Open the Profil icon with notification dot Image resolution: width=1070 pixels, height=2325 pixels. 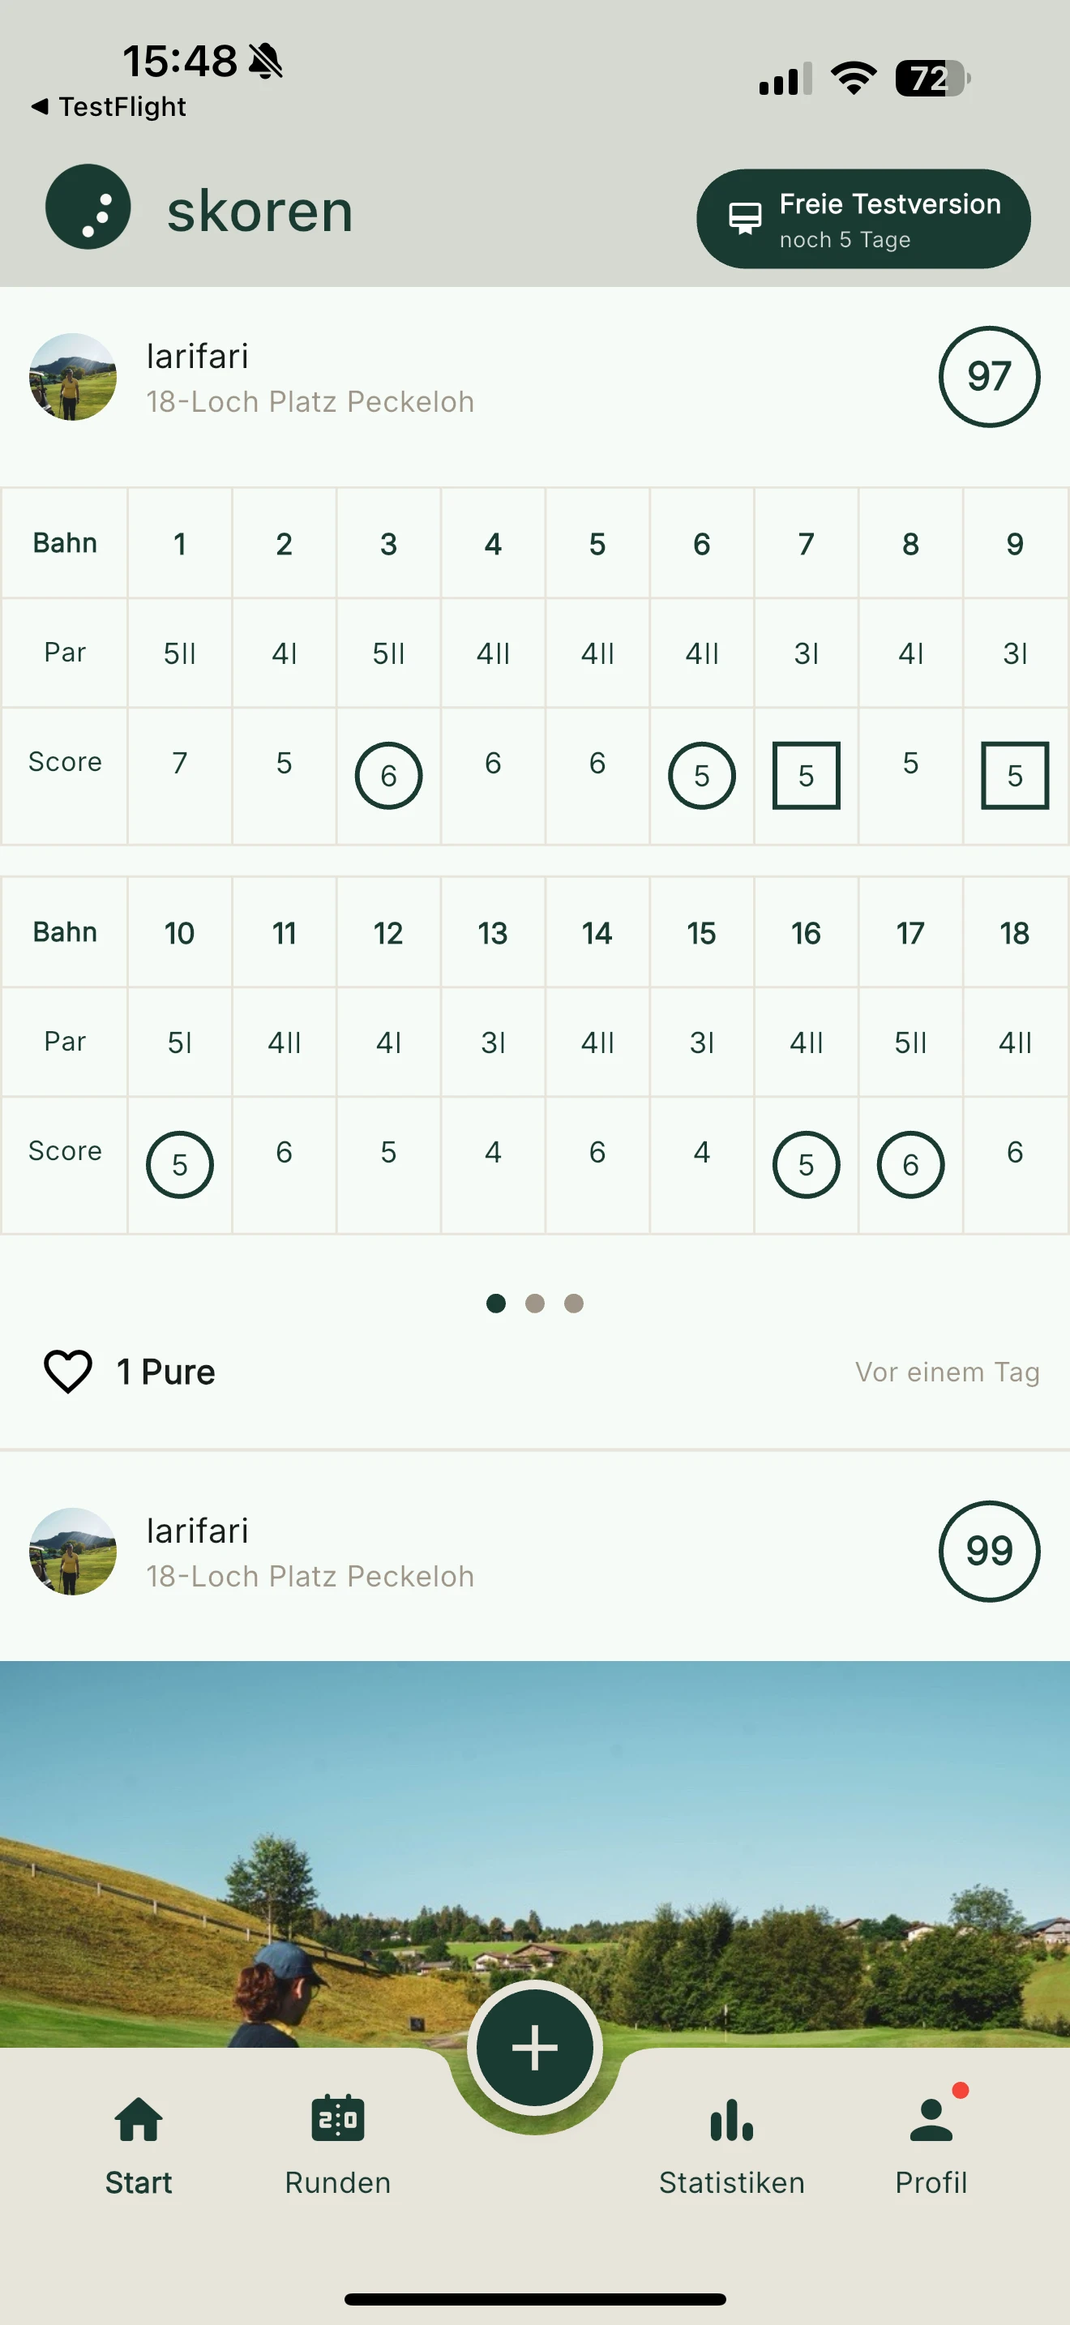931,2118
